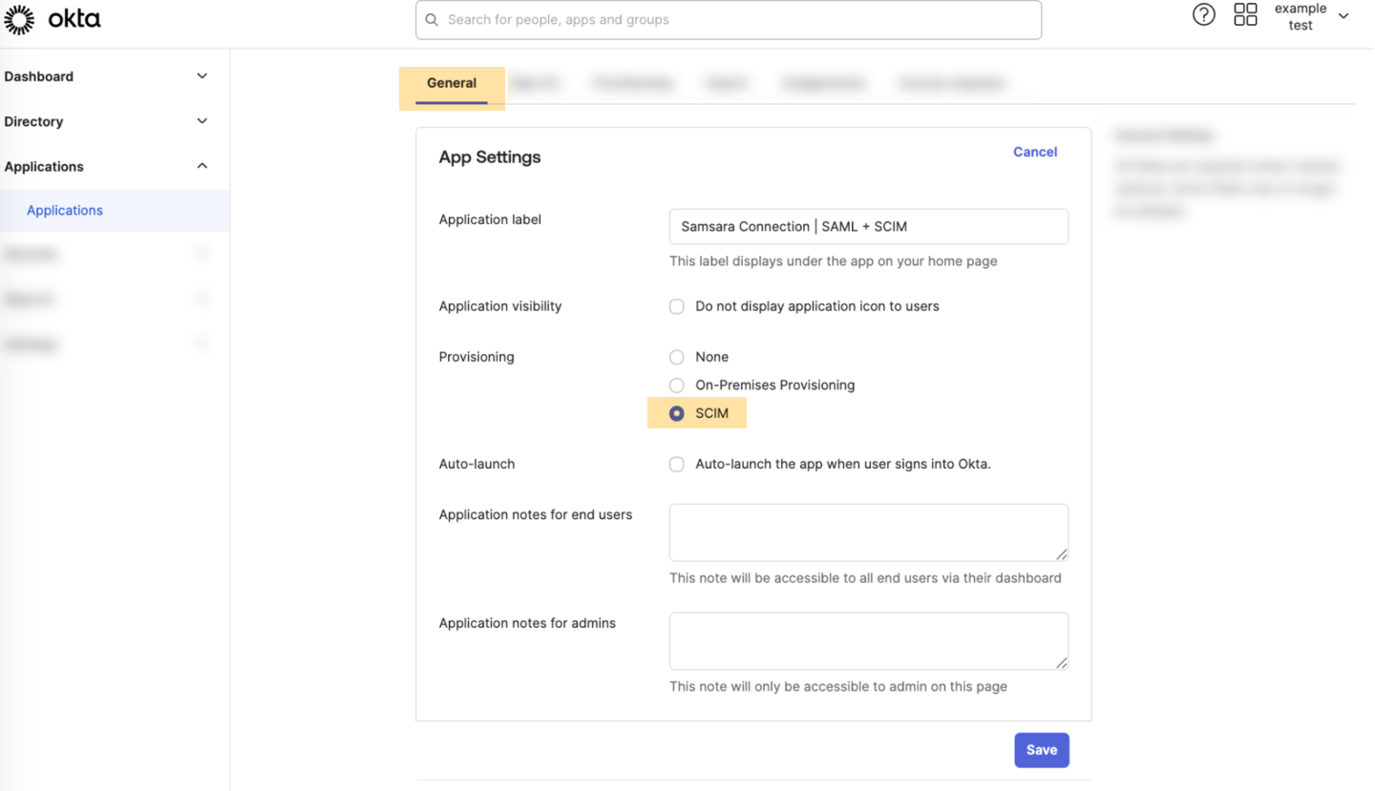This screenshot has height=791, width=1375.
Task: Click the search magnifier icon
Action: pyautogui.click(x=432, y=20)
